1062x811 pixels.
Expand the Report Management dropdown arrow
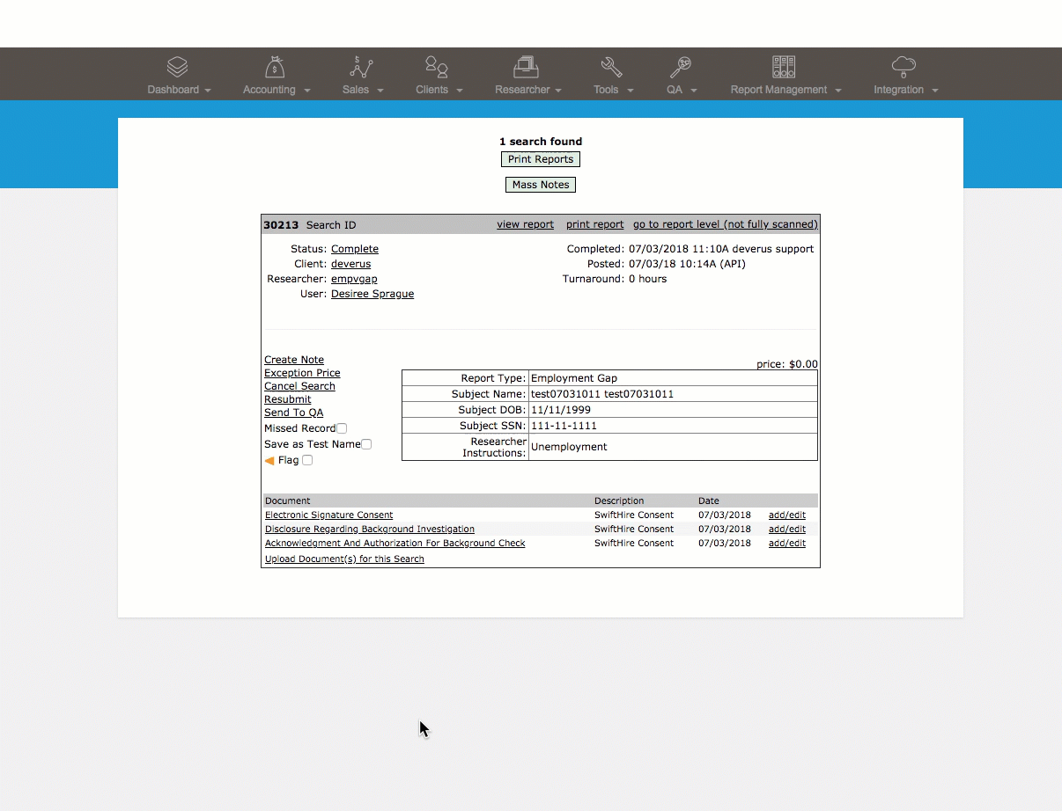(x=838, y=91)
